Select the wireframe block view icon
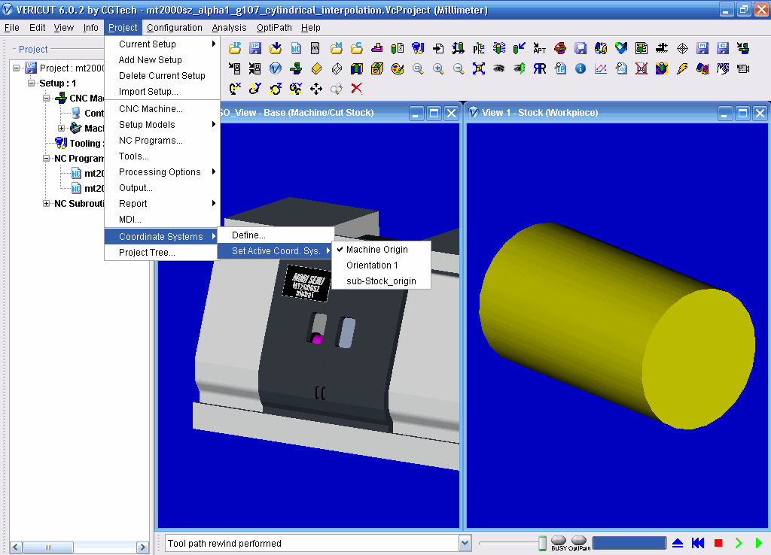Screen dimensions: 771x555 337,68
